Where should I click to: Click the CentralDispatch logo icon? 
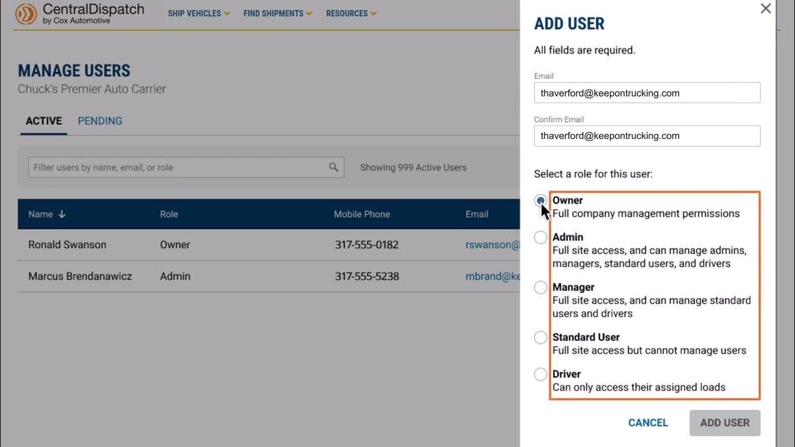(26, 14)
